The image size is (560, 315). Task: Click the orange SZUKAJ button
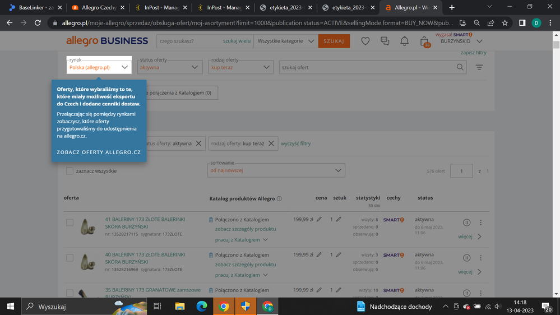pos(334,41)
